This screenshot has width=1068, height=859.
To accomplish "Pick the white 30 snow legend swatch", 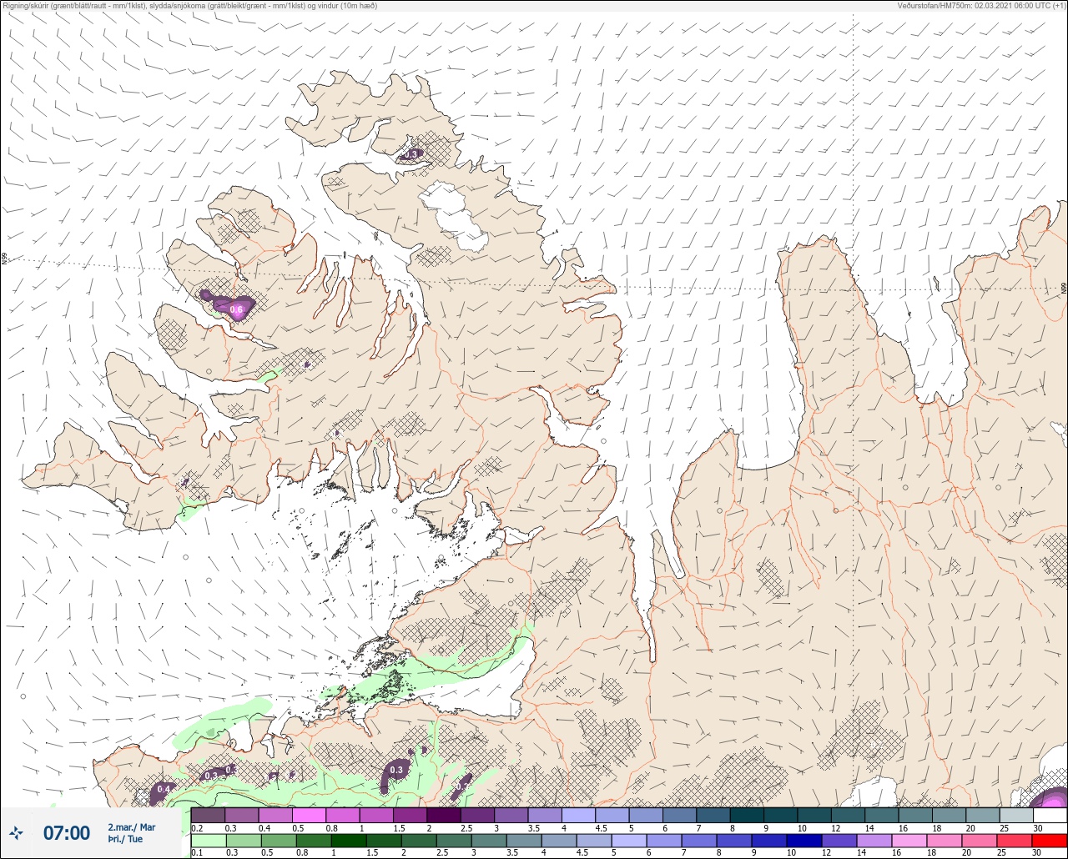I will tap(1050, 815).
